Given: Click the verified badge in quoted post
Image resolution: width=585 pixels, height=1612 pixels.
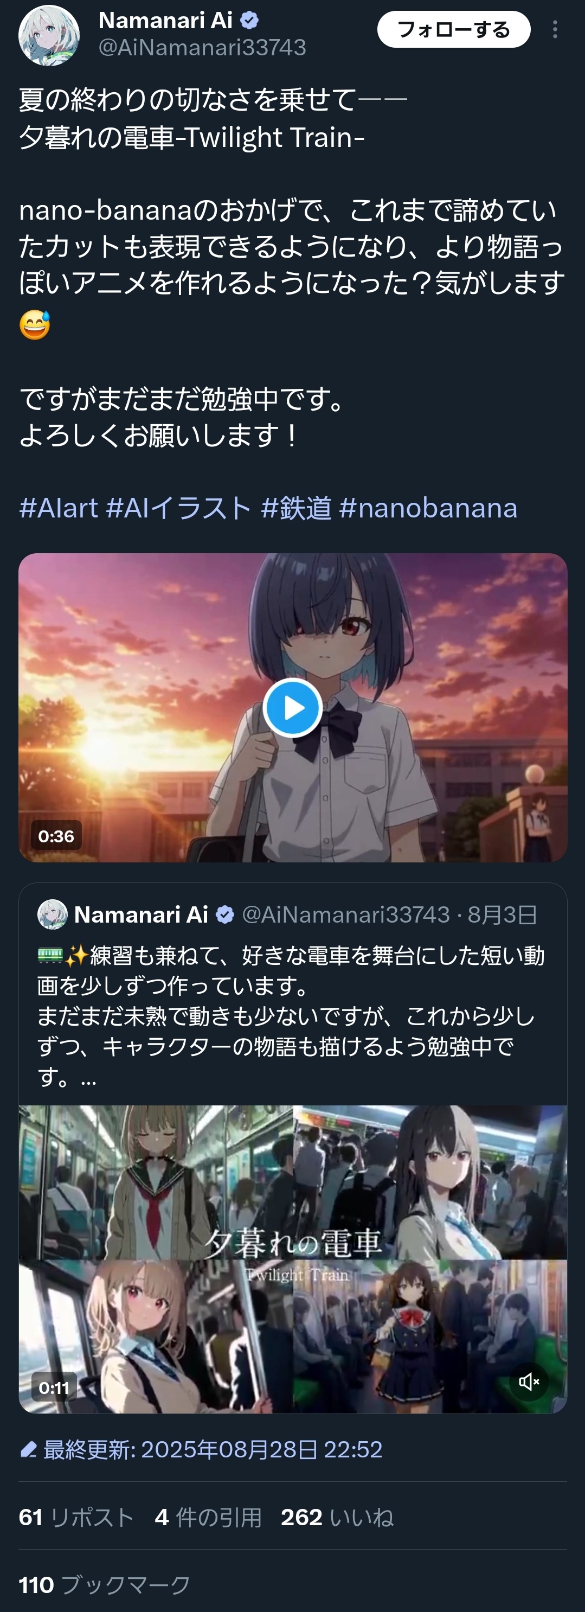Looking at the screenshot, I should click(225, 915).
